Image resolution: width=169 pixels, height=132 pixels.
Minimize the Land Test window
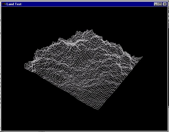coord(156,4)
